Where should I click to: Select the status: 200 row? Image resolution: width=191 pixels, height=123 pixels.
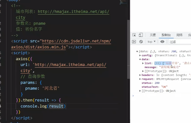[x=151, y=83]
